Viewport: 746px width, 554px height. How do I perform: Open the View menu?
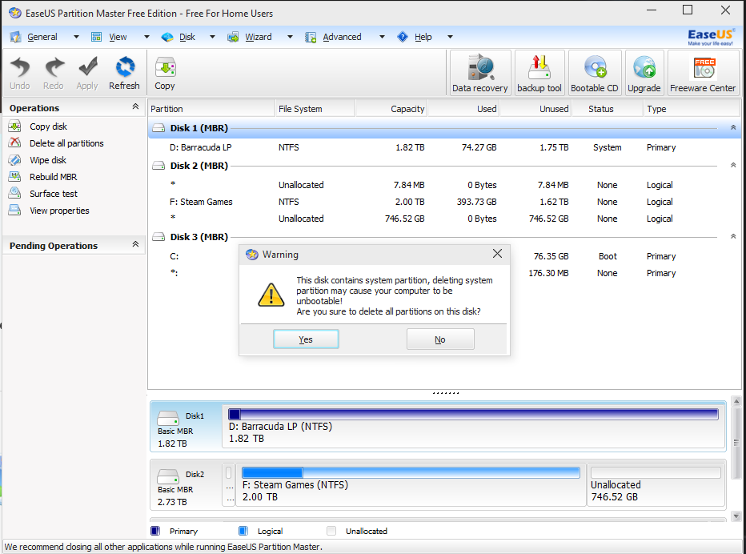point(118,37)
